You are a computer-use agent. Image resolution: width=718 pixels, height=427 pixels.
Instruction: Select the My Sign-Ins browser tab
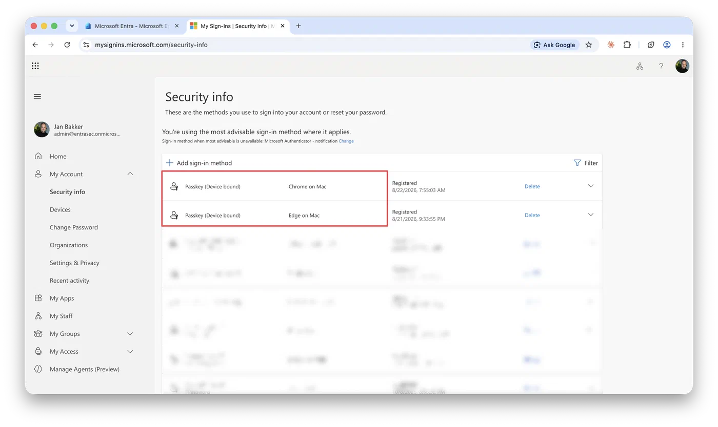pyautogui.click(x=238, y=26)
